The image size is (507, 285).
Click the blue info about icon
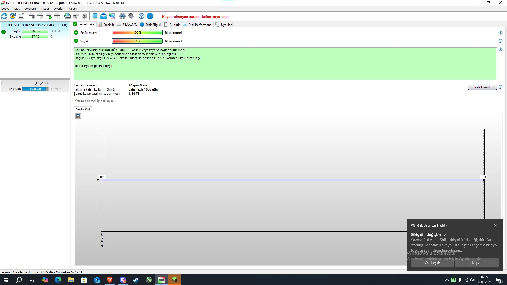150,16
